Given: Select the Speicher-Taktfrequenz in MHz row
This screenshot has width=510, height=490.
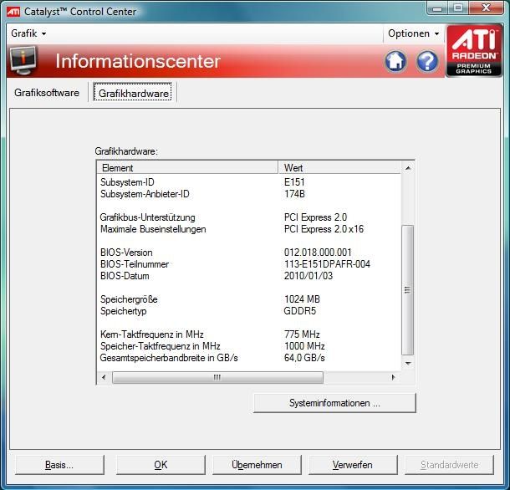Looking at the screenshot, I should [249, 346].
